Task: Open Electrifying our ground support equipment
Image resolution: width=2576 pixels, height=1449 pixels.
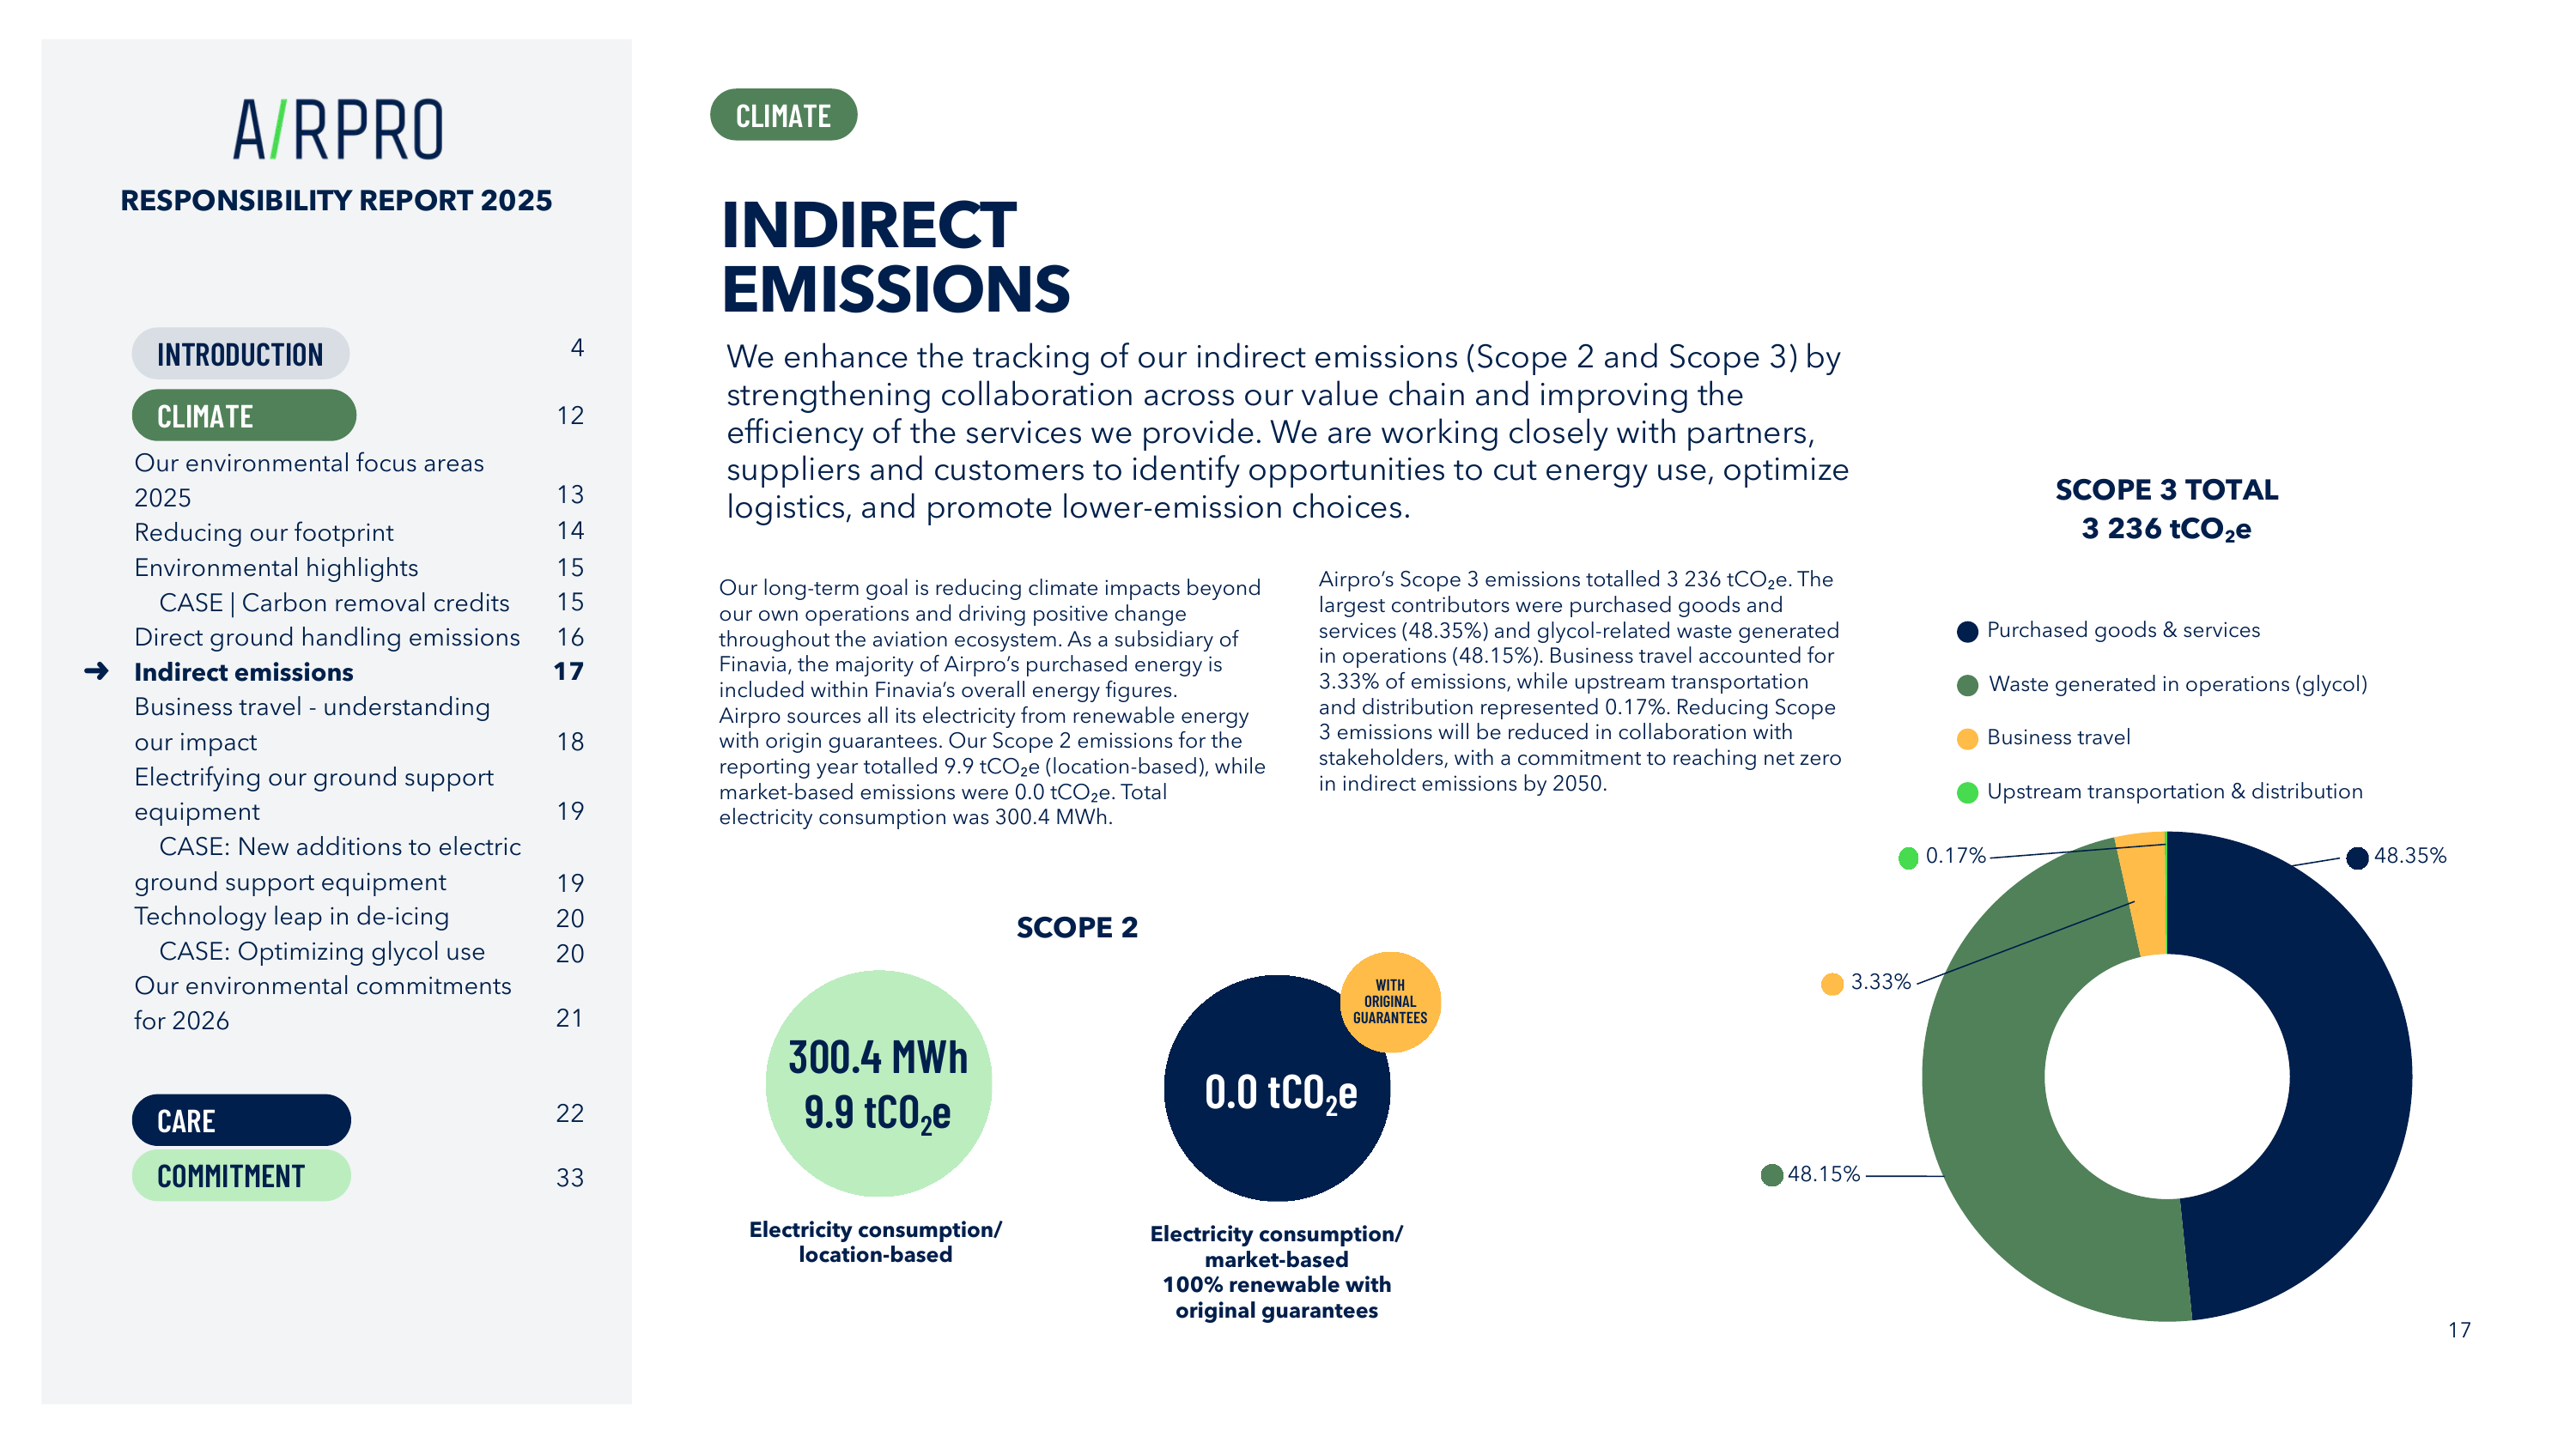Action: coord(314,794)
